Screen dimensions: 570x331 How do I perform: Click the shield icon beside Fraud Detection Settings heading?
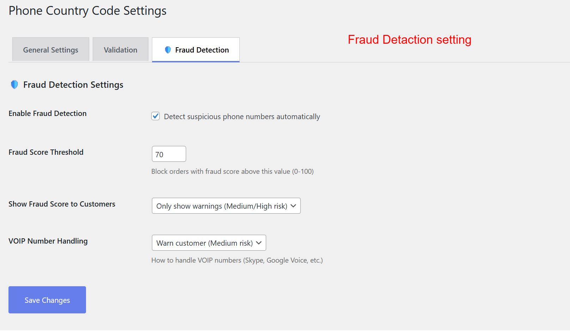tap(14, 85)
